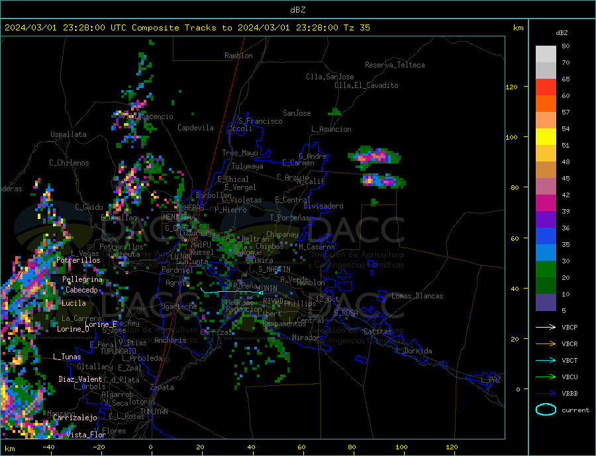
Task: Click the Phillips map label
Action: click(300, 304)
